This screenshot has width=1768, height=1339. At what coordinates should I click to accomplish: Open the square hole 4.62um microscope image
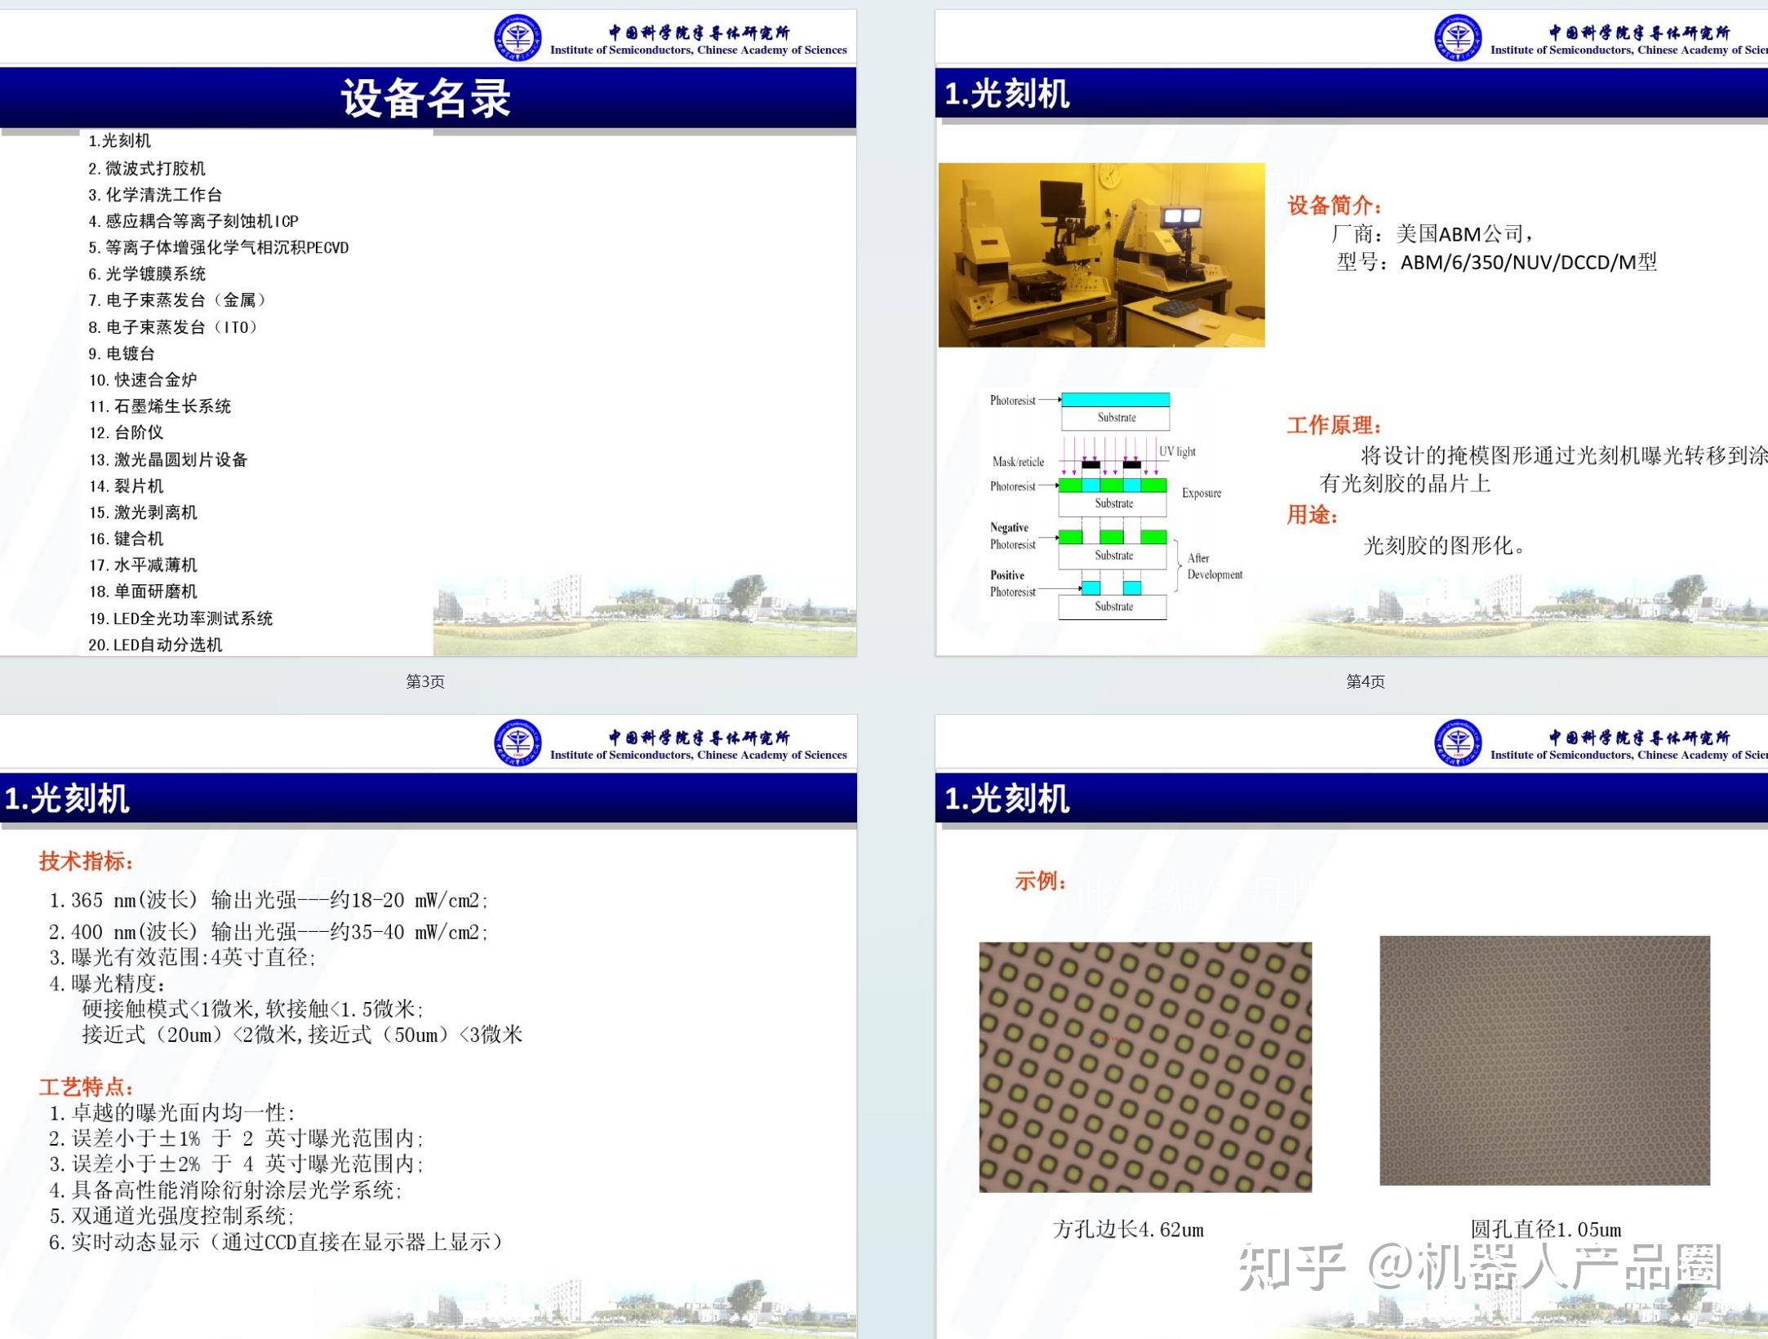pos(1145,1067)
